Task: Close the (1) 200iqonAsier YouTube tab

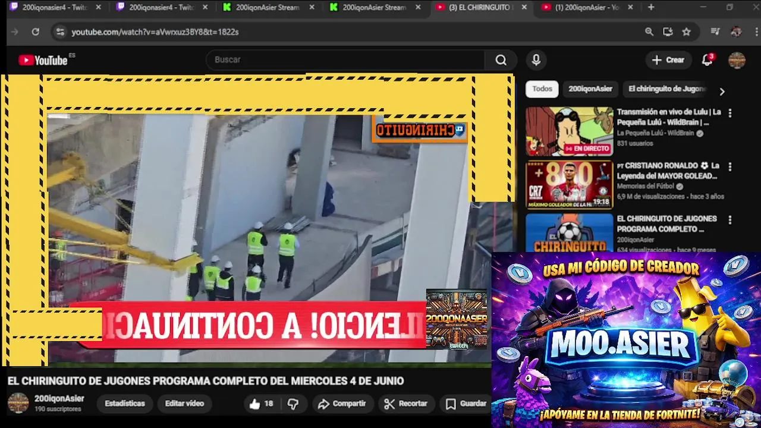Action: coord(630,7)
